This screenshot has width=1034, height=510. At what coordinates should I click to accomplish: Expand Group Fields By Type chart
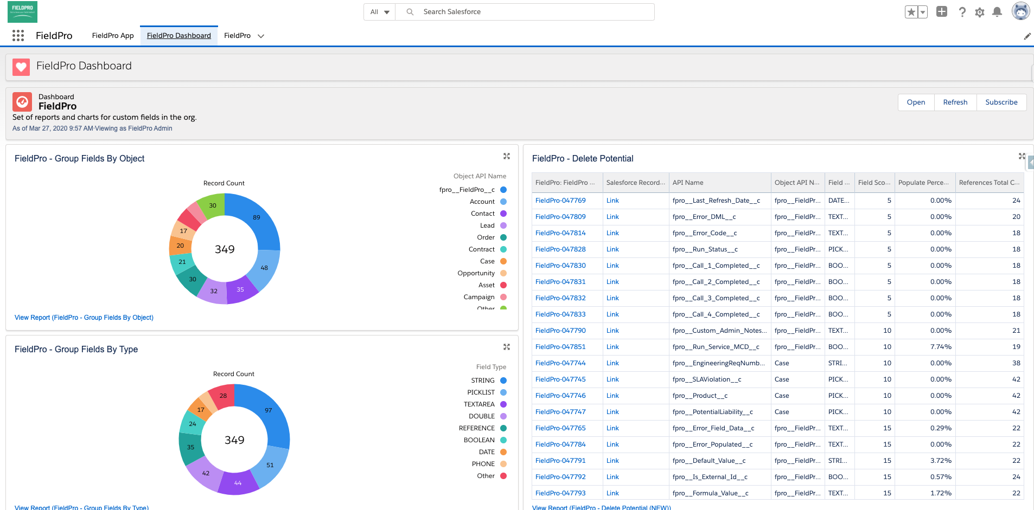pos(507,347)
